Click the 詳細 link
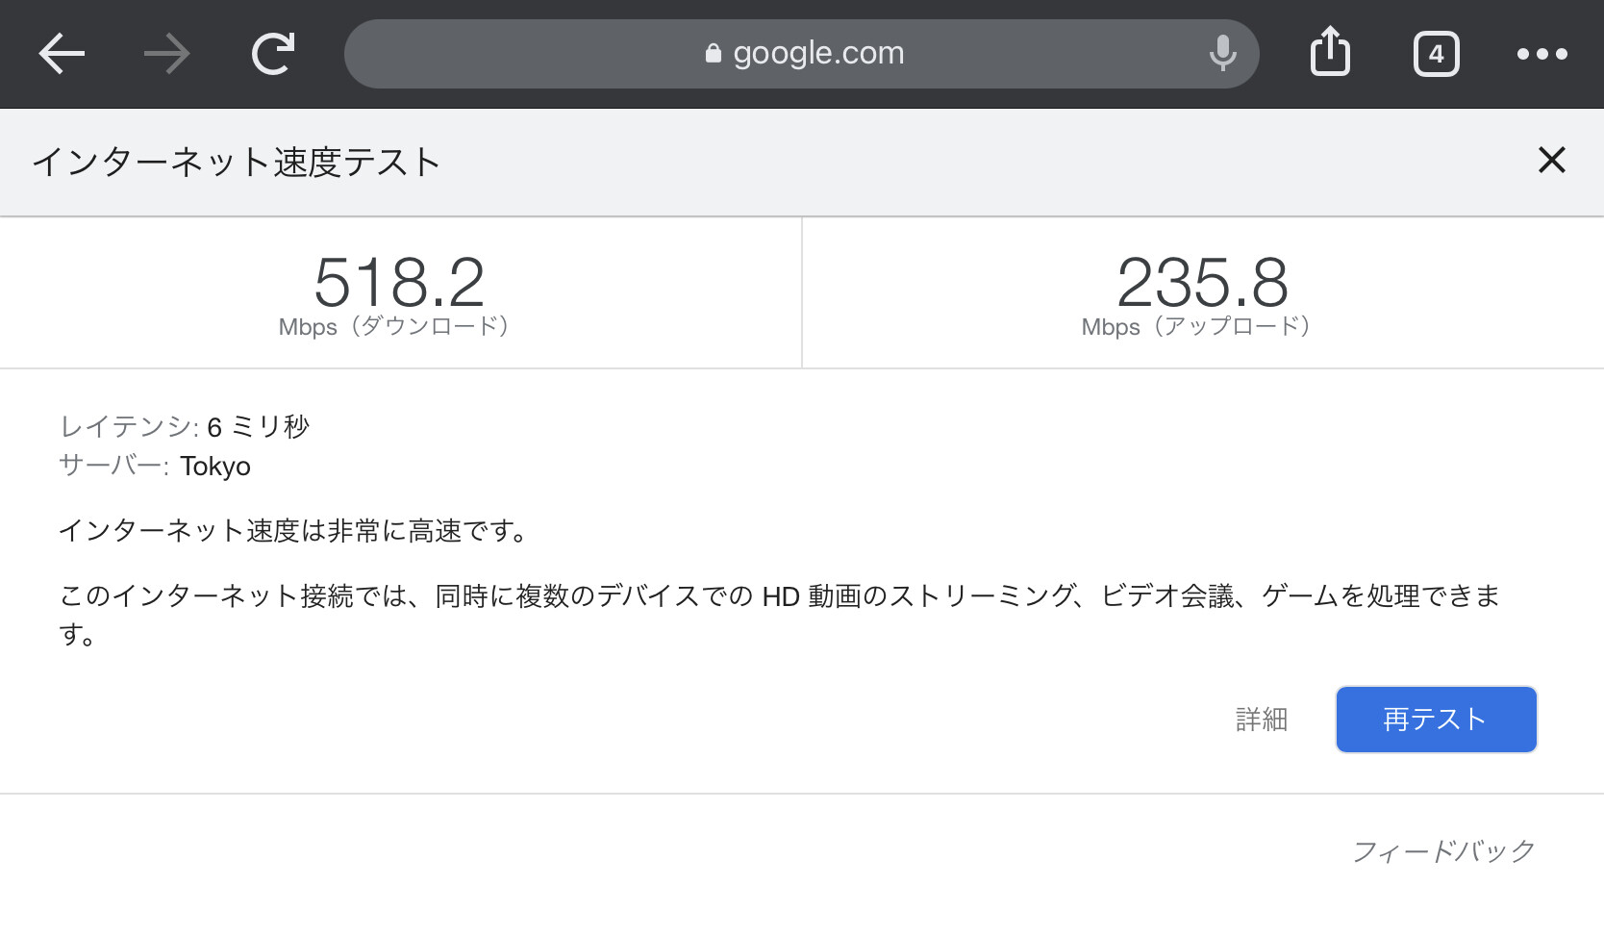Image resolution: width=1604 pixels, height=936 pixels. tap(1261, 720)
